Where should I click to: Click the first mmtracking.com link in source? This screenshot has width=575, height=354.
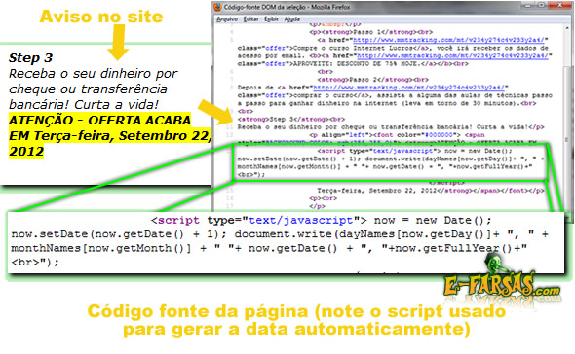coord(448,40)
